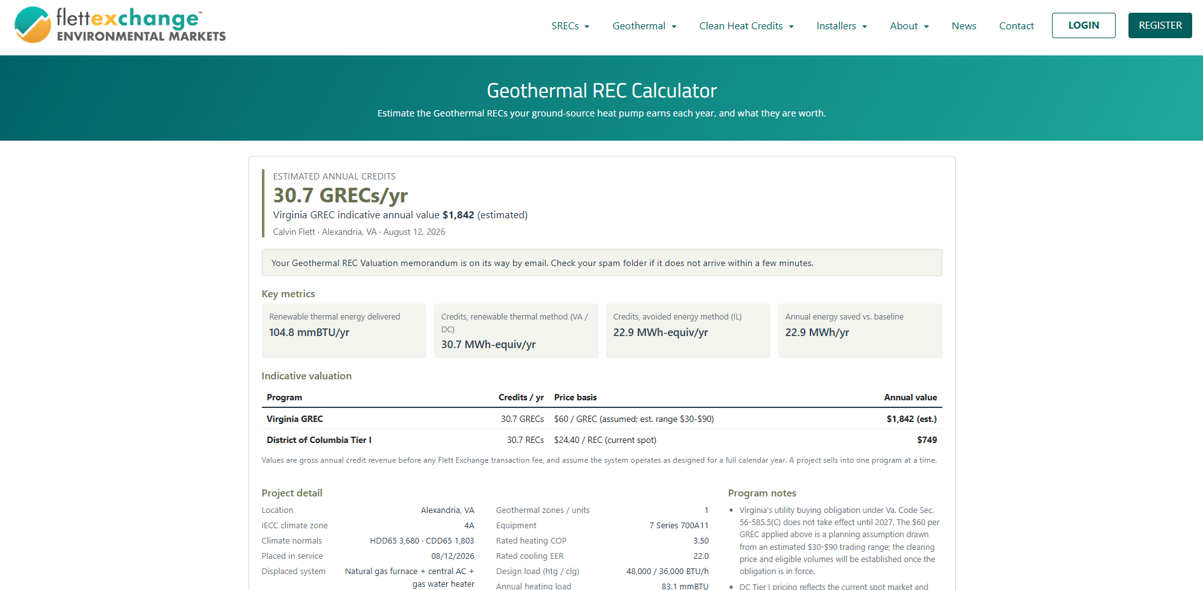Image resolution: width=1203 pixels, height=590 pixels.
Task: Click the Program notes heading
Action: point(761,493)
